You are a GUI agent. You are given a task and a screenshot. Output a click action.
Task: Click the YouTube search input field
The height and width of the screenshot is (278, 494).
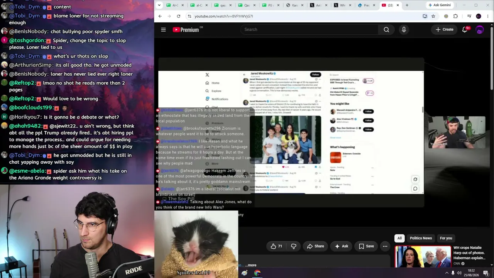(309, 29)
